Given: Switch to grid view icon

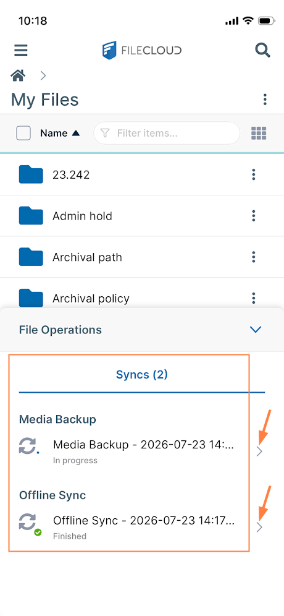Looking at the screenshot, I should click(259, 133).
